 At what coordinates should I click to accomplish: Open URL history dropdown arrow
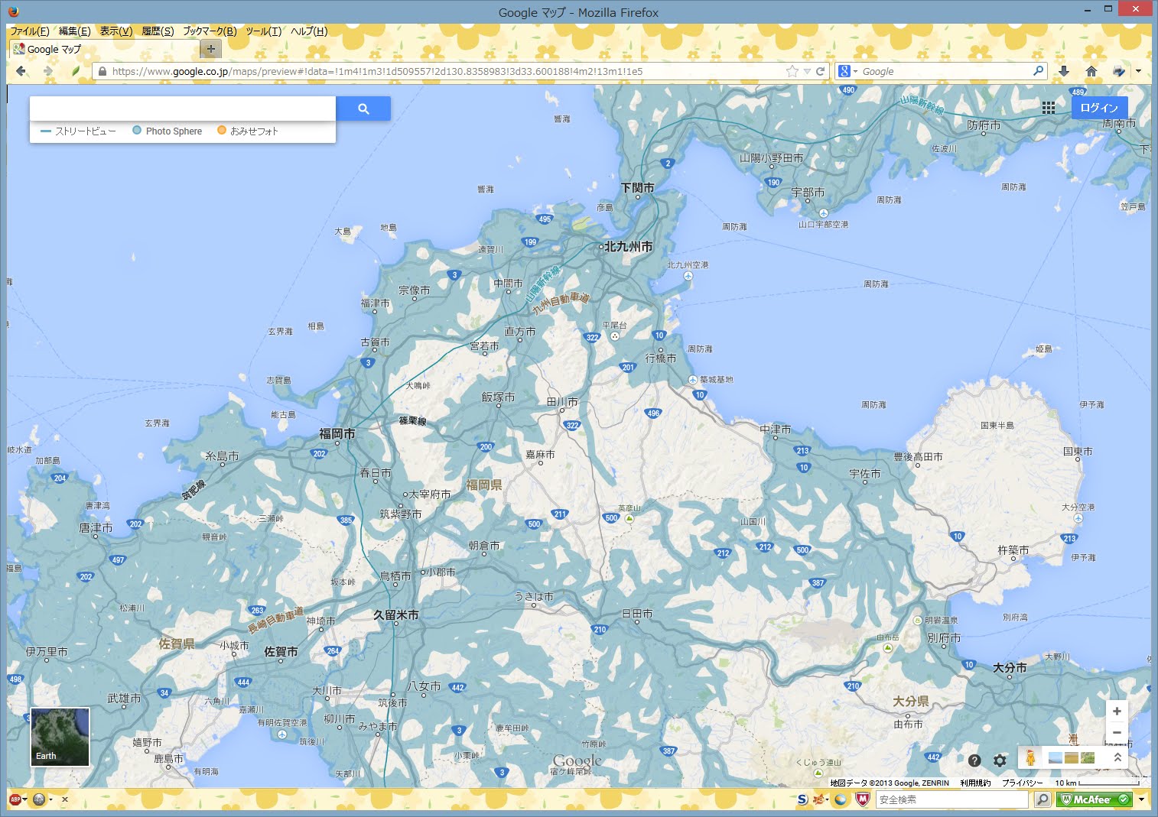click(x=807, y=71)
